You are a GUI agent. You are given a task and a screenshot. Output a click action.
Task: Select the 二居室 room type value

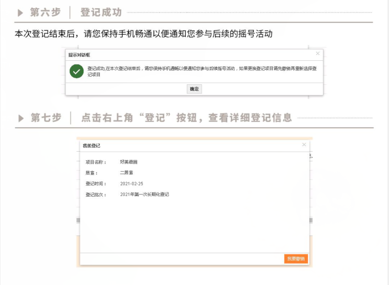point(126,173)
